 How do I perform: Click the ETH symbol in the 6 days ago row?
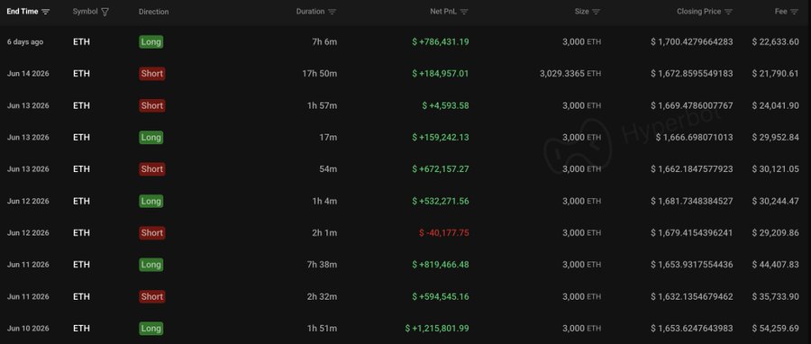(81, 41)
